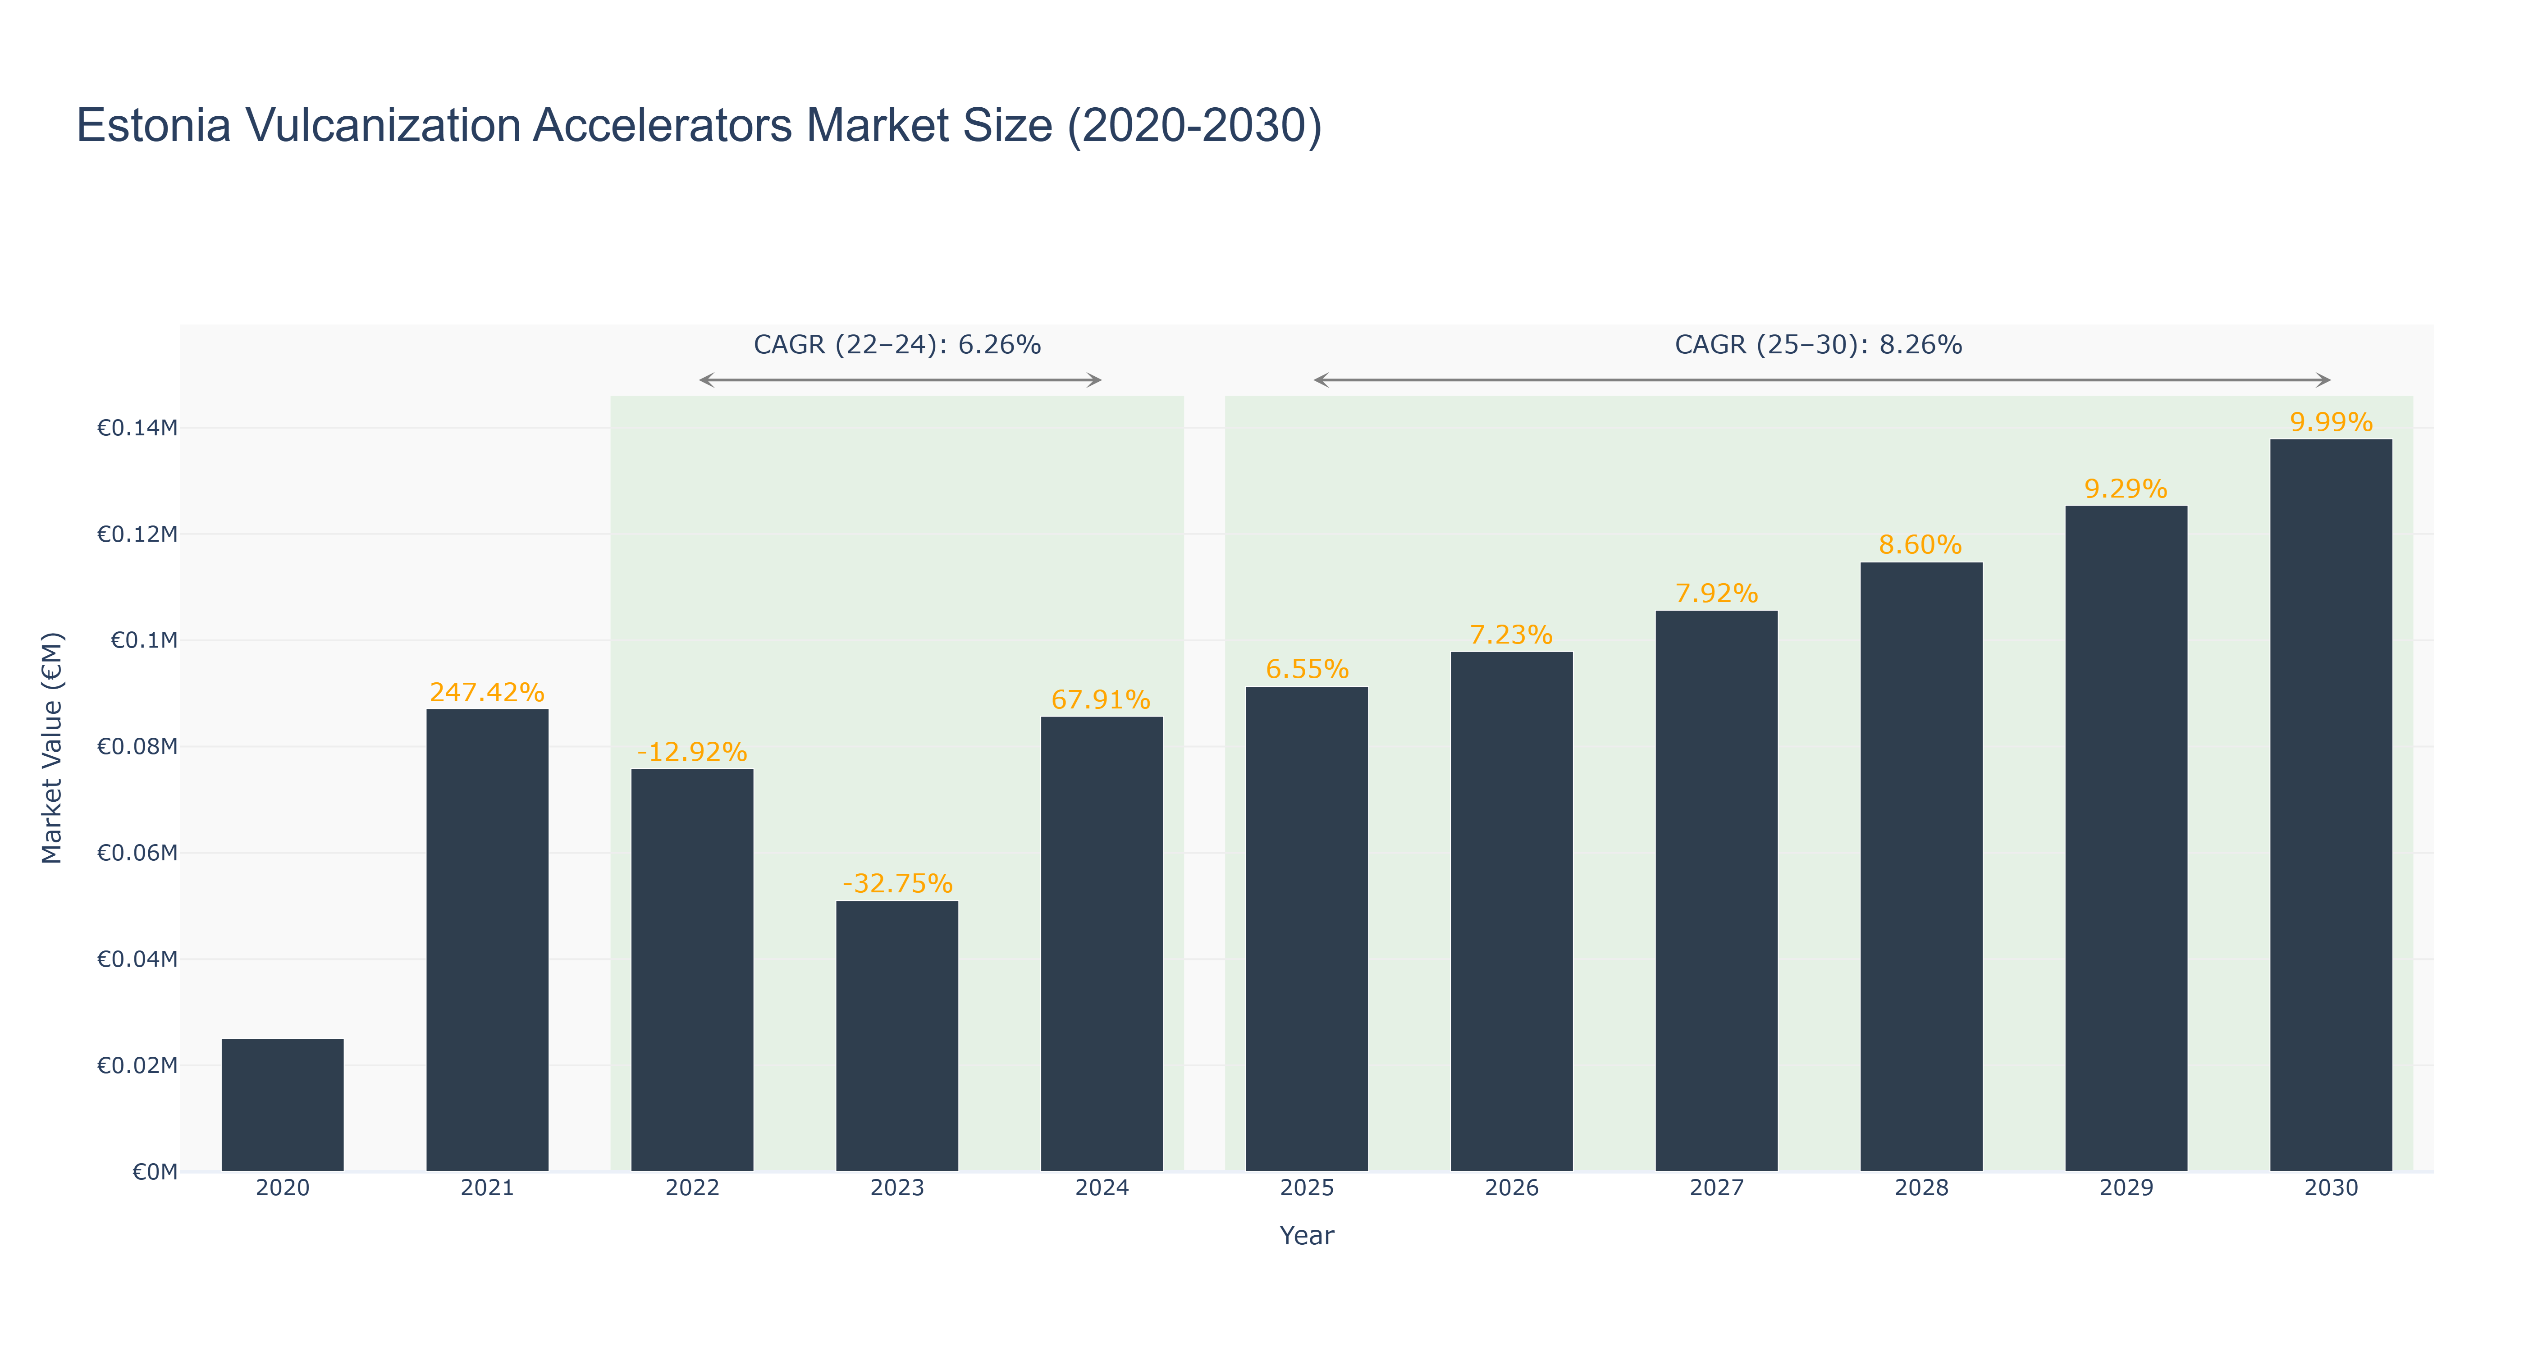Click the 2028 bar in the chart
Viewport: 2524px width, 1352px height.
tap(1920, 866)
